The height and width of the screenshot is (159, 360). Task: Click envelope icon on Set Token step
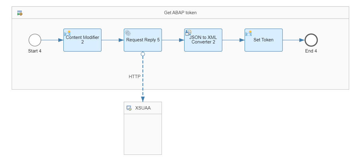249,33
